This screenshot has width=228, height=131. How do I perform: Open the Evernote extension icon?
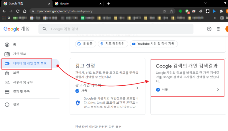[x=180, y=11]
